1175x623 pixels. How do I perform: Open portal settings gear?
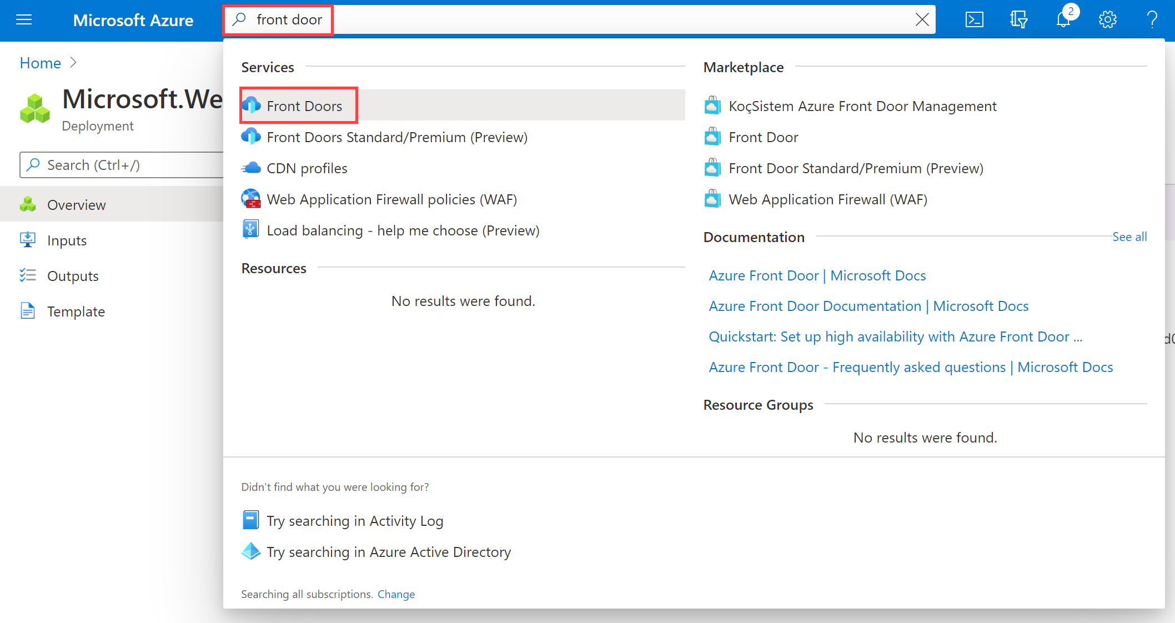(1107, 19)
